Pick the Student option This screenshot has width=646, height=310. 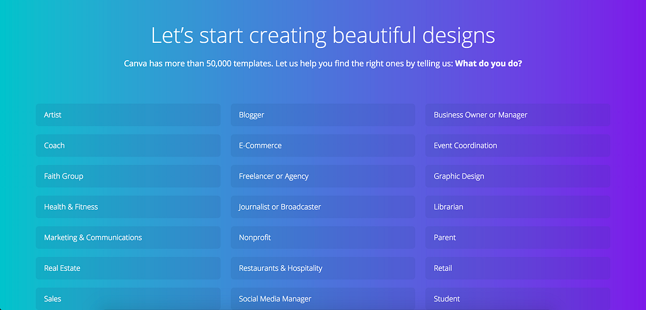(518, 299)
